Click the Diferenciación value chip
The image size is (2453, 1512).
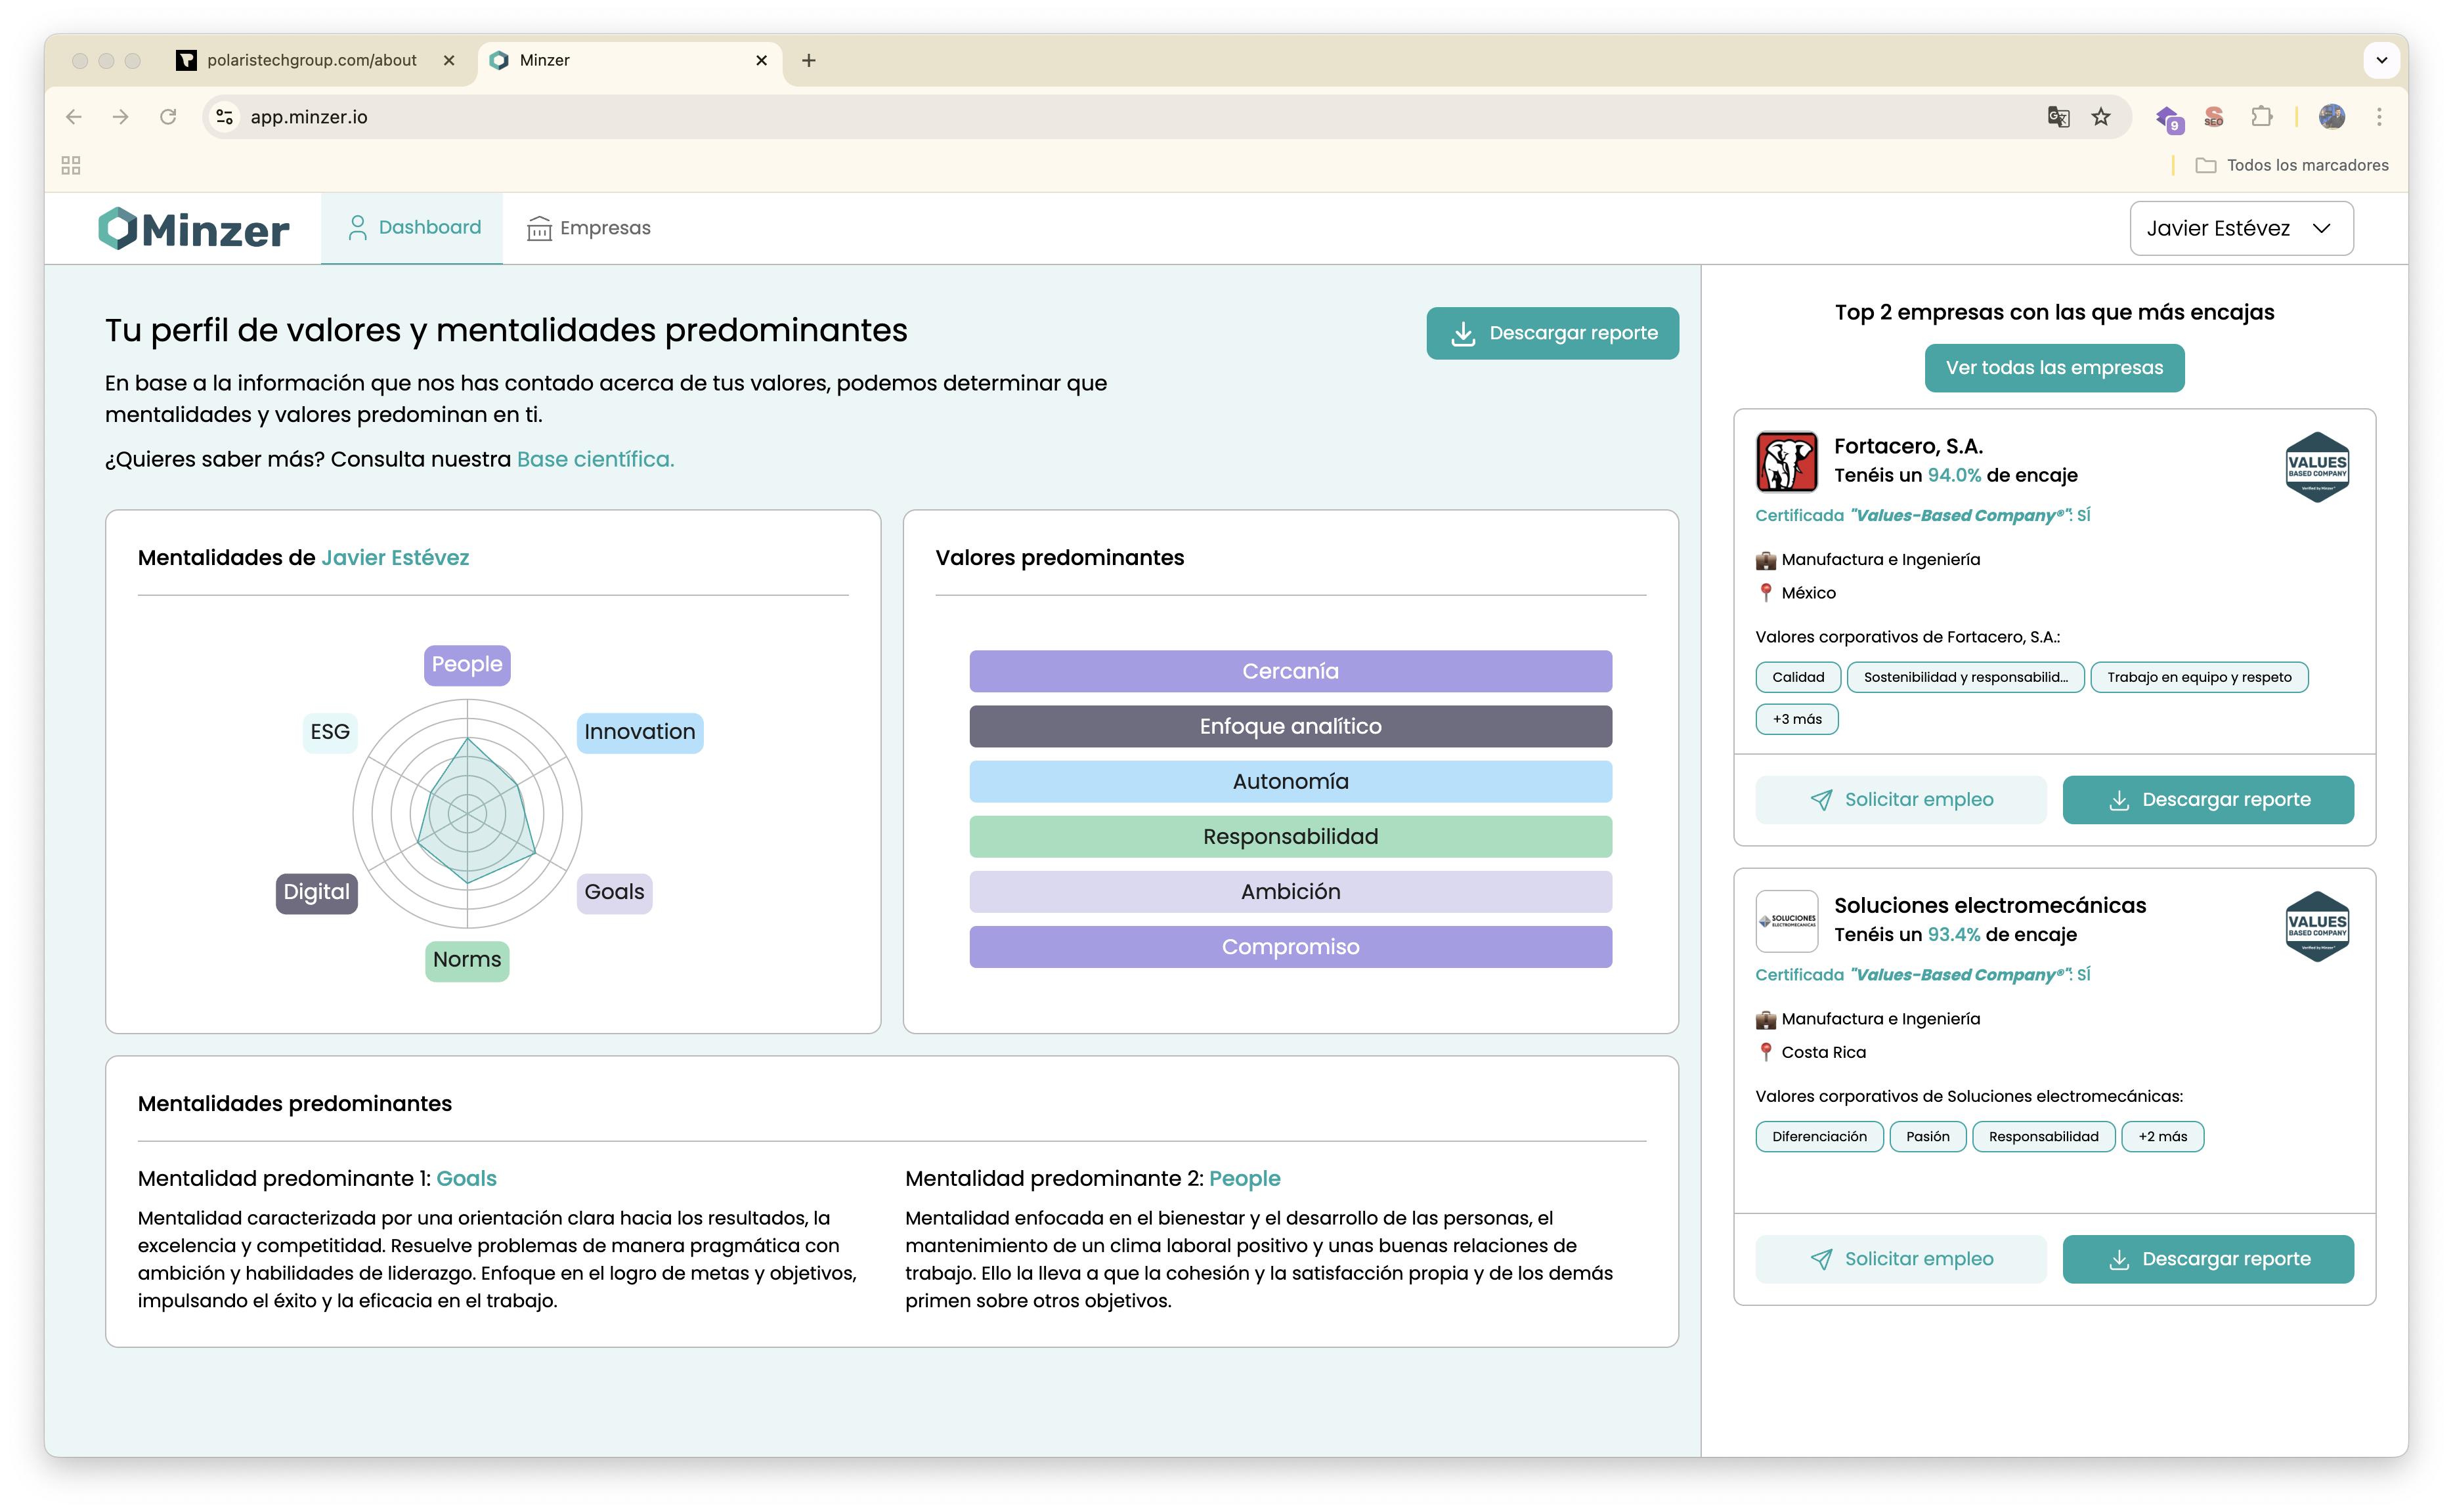point(1819,1136)
